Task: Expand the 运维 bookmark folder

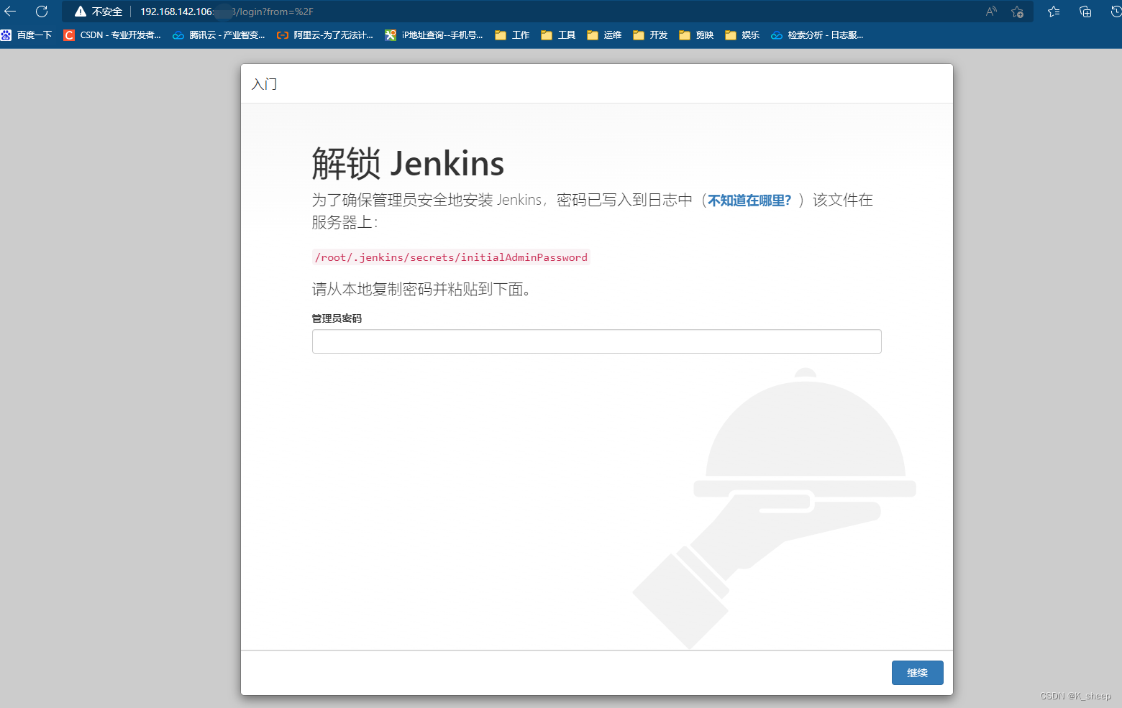Action: point(604,35)
